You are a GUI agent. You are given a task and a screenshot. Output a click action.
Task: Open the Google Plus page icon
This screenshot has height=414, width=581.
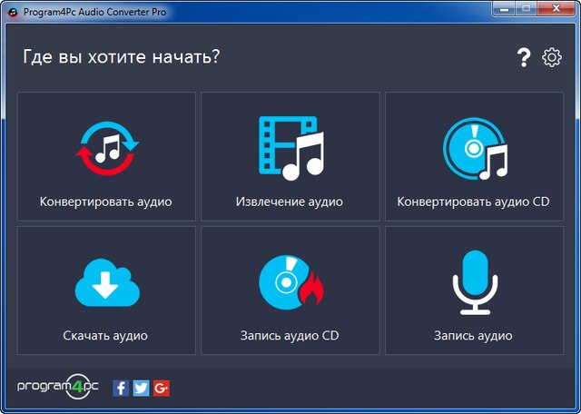(162, 388)
